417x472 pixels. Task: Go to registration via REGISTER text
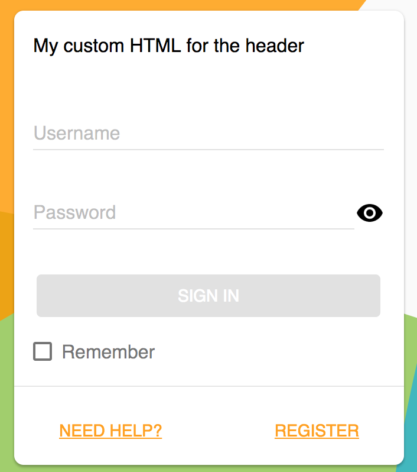pos(317,431)
